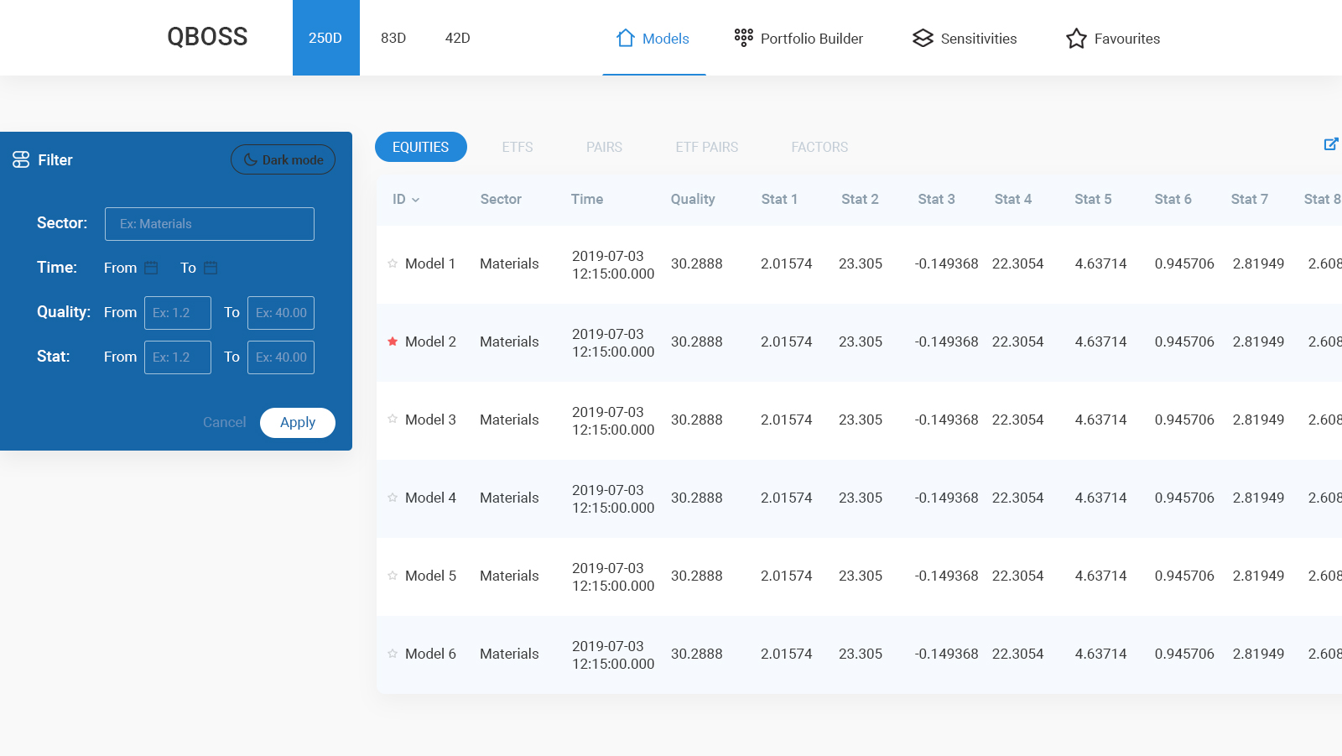Viewport: 1342px width, 756px height.
Task: Click the export icon above the table
Action: [x=1330, y=144]
